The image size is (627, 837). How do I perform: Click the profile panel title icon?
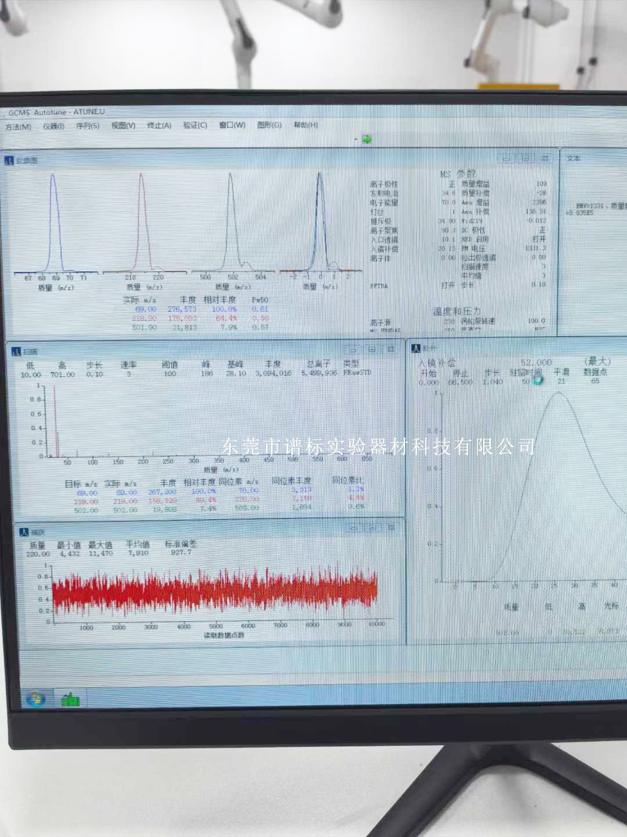tap(9, 160)
